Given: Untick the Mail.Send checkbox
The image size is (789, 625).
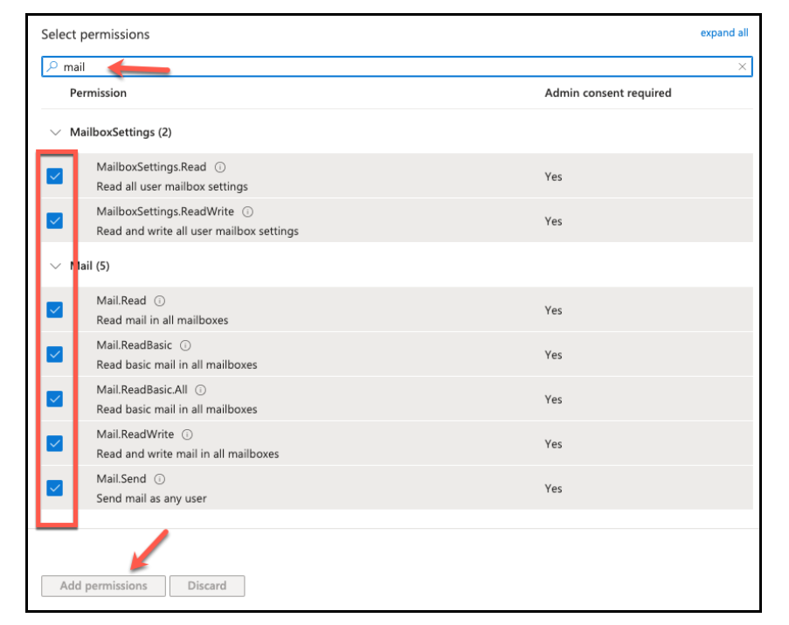Looking at the screenshot, I should pos(55,488).
